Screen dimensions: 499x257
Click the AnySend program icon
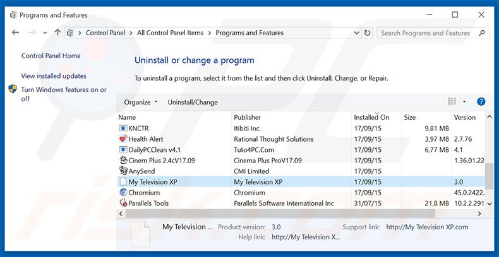123,171
